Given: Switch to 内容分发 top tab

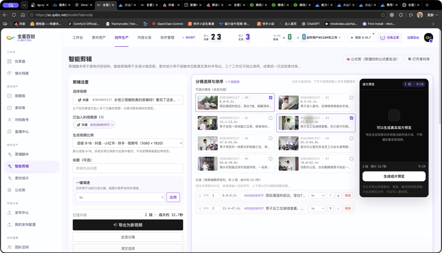Looking at the screenshot, I should tap(144, 38).
